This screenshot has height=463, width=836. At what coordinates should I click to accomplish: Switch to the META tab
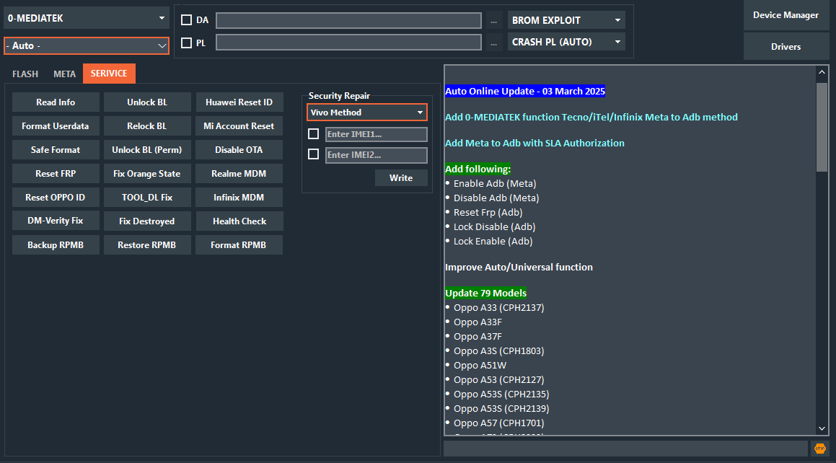(x=64, y=74)
